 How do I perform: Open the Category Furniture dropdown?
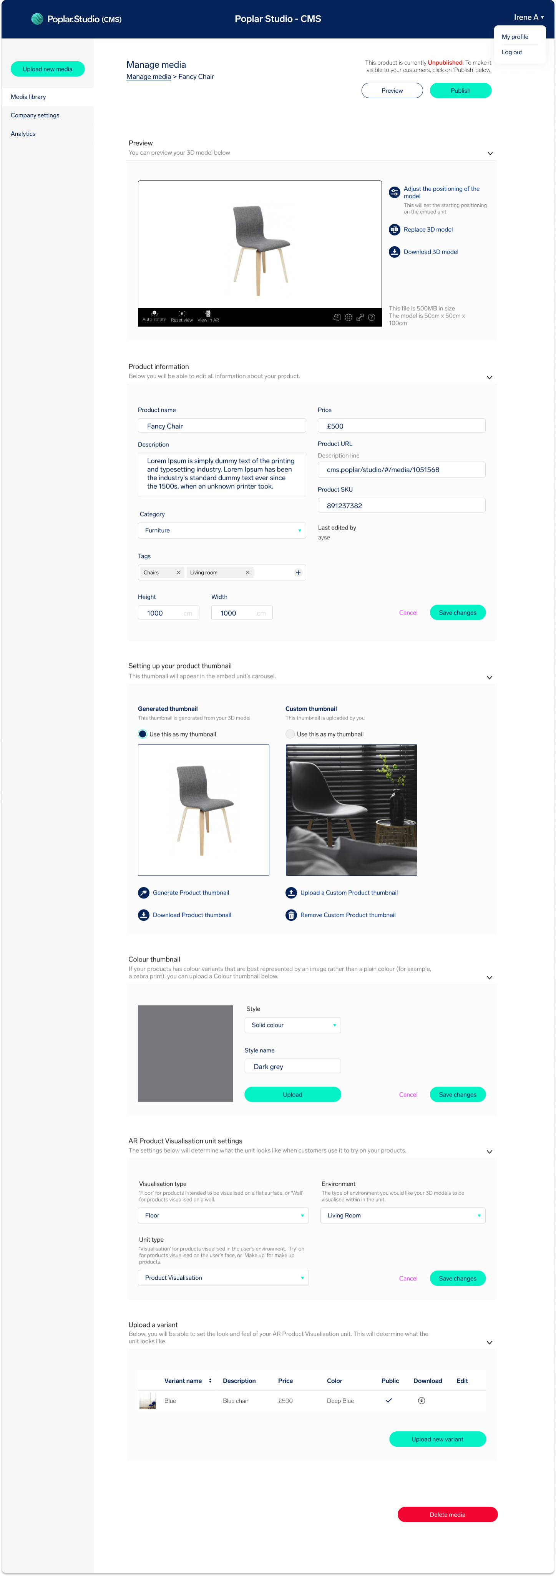pyautogui.click(x=222, y=531)
